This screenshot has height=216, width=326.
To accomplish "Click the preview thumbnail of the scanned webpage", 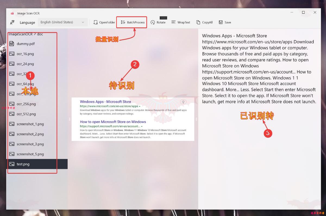I will pyautogui.click(x=133, y=119).
